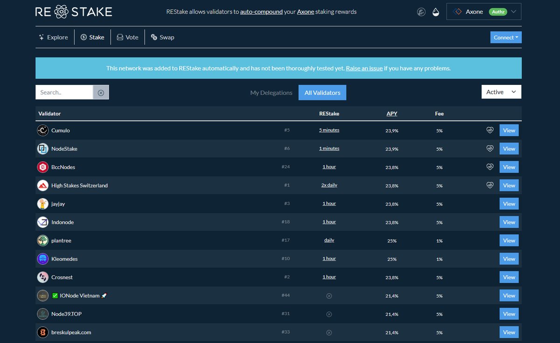Click the clear search X icon
Image resolution: width=560 pixels, height=343 pixels.
click(101, 92)
